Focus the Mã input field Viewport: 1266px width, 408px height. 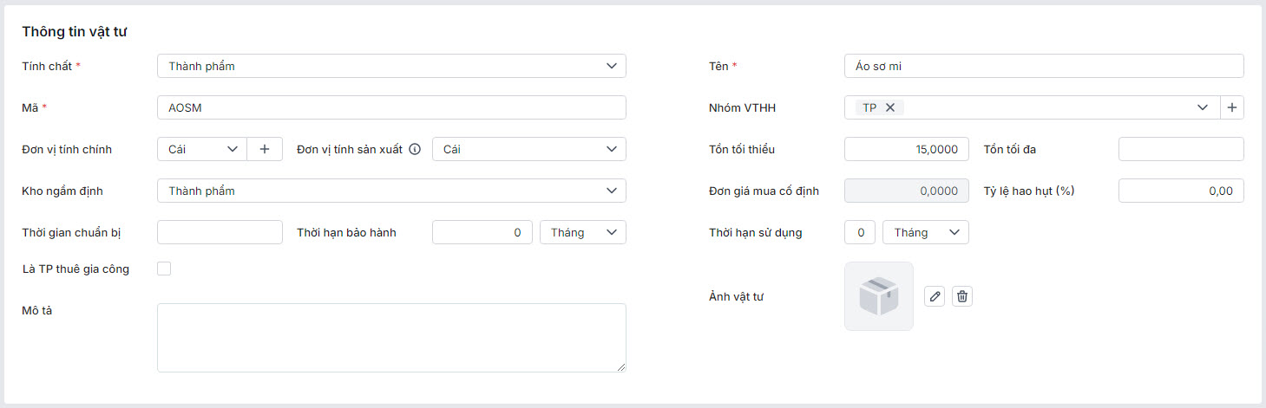(391, 107)
